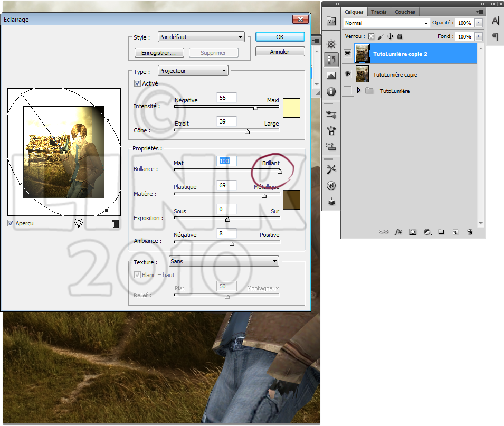Toggle the Activé checkbox for the light

[137, 83]
